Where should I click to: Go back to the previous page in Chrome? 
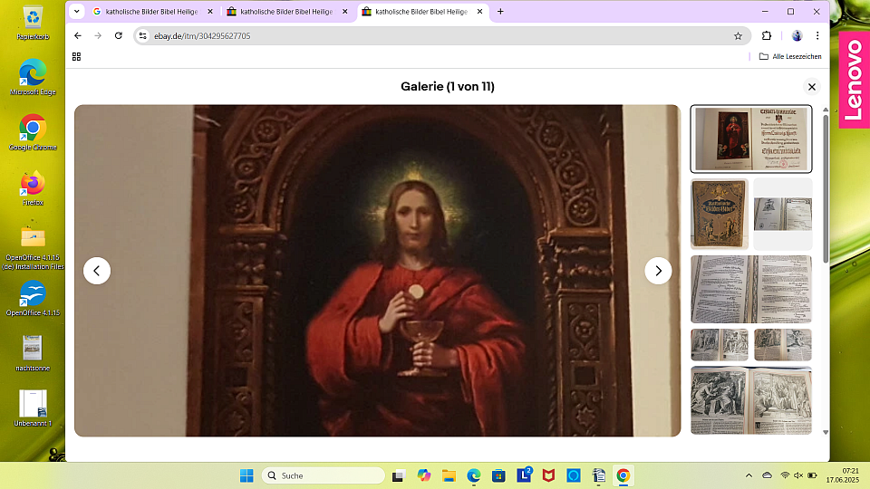(78, 35)
